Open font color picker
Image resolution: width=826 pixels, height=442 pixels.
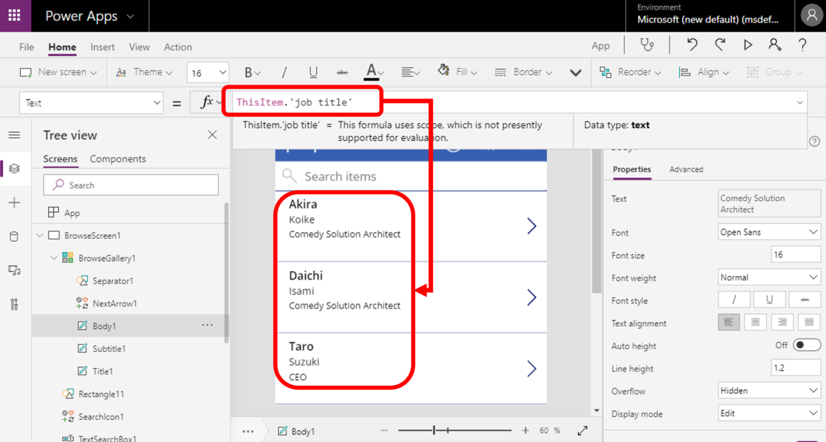pyautogui.click(x=374, y=72)
